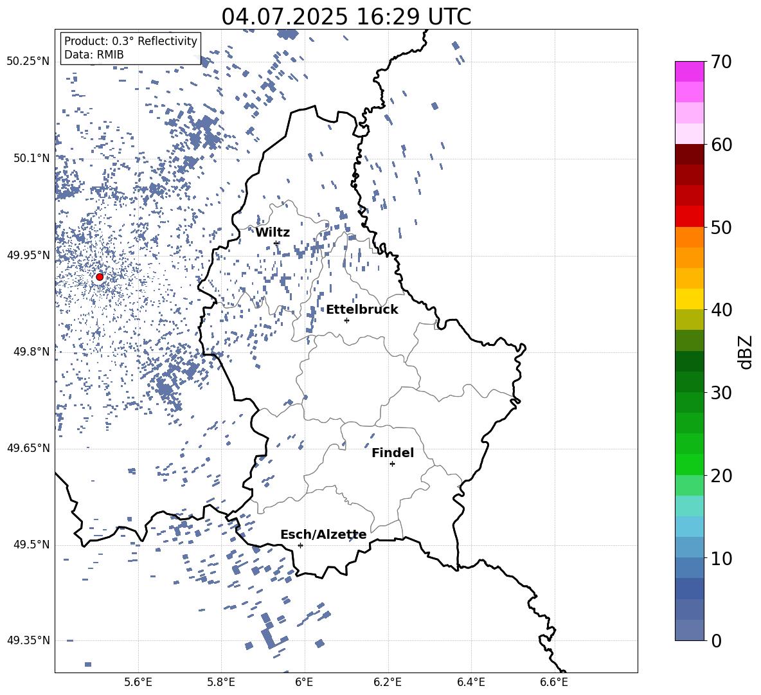Click the Findel city label
761x695 pixels.
click(393, 453)
